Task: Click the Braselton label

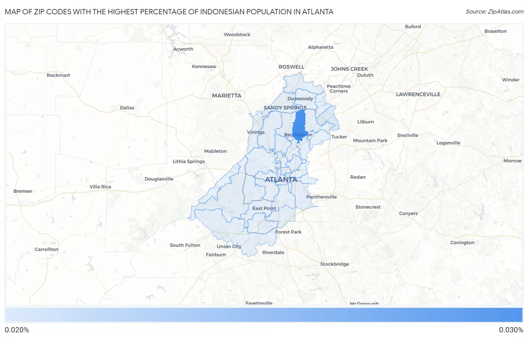Action: (495, 31)
